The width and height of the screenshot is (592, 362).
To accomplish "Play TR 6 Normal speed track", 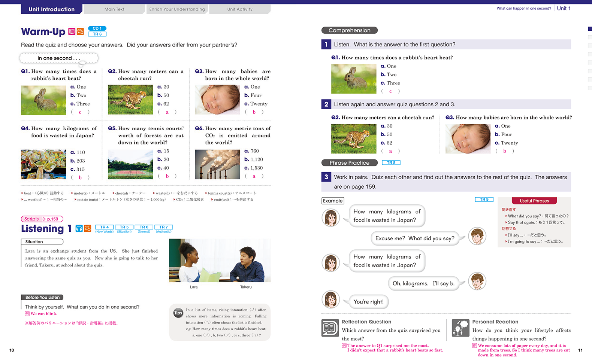I will [x=144, y=227].
